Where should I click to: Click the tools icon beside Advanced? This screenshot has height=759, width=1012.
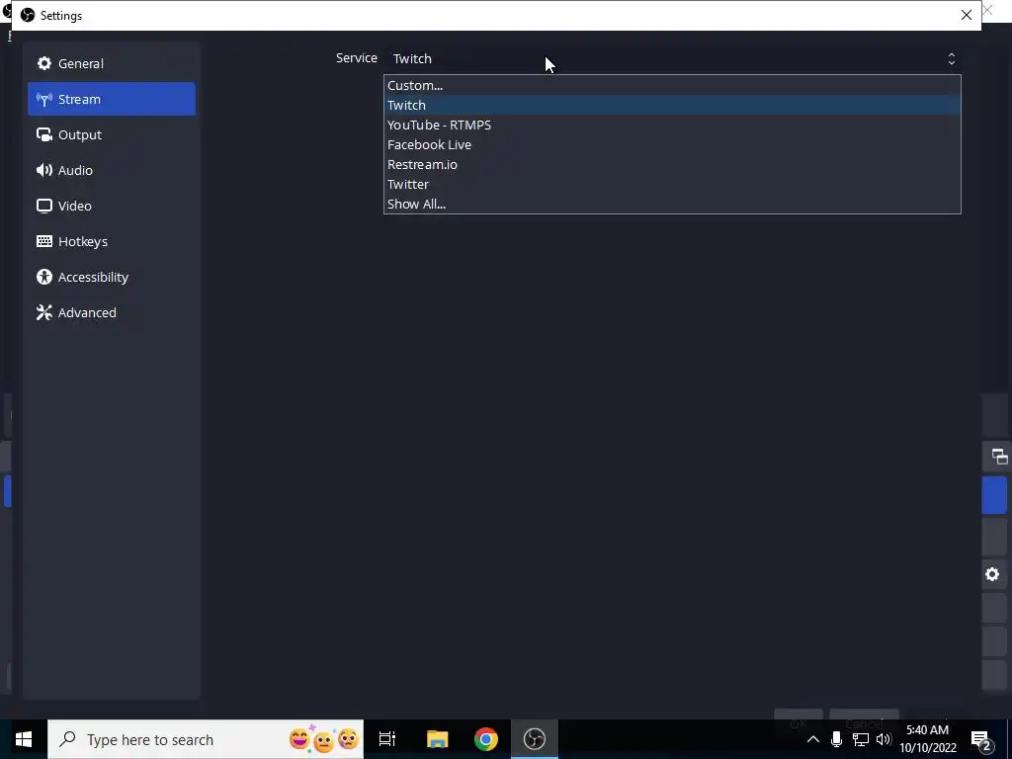[43, 312]
